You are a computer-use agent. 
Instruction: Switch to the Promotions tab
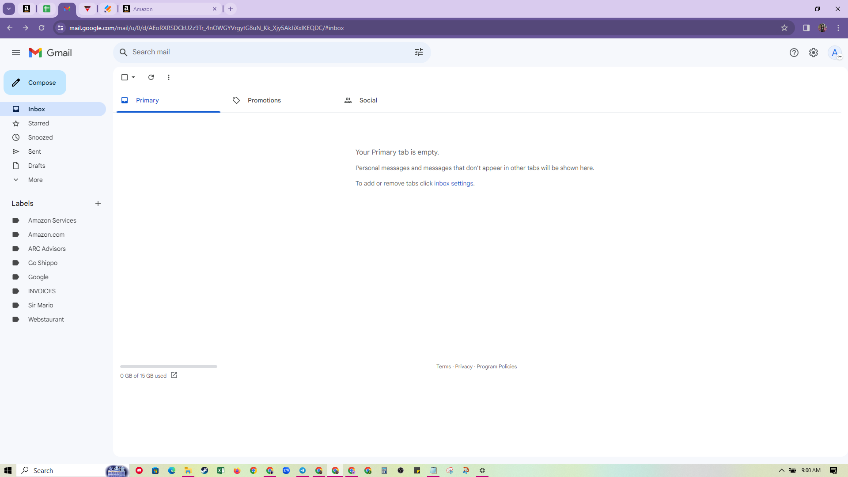280,100
